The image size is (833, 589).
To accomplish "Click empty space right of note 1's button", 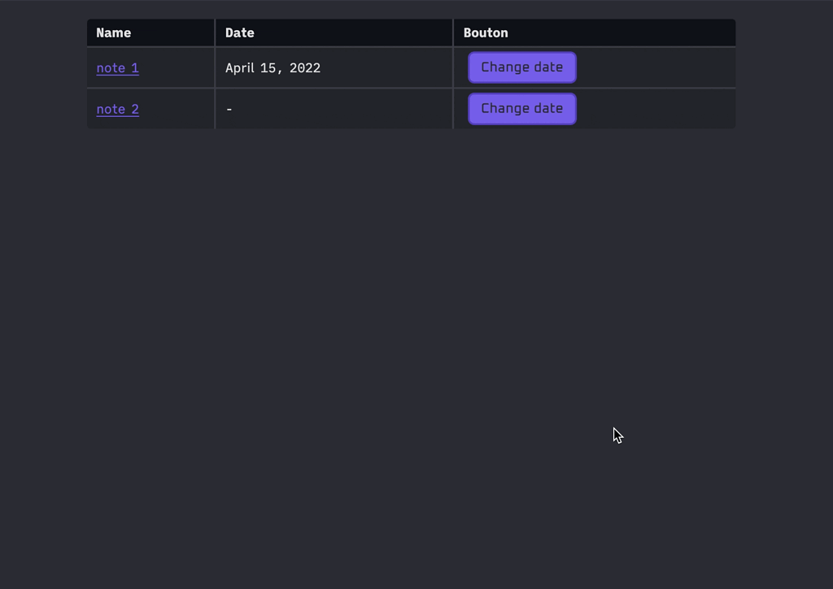I will coord(655,68).
